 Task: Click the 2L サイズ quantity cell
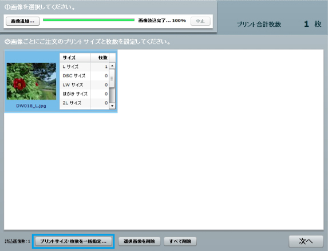(x=100, y=103)
